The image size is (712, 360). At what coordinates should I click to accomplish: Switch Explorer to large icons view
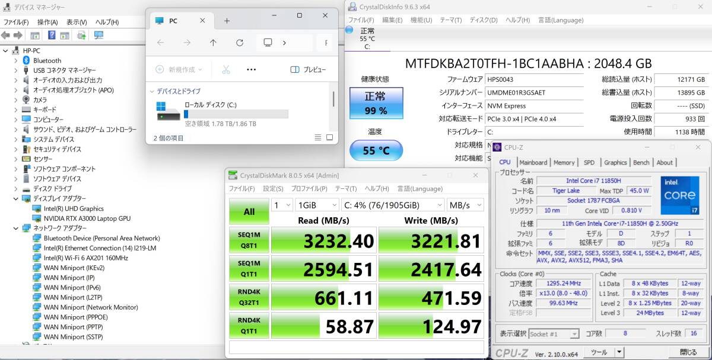329,137
